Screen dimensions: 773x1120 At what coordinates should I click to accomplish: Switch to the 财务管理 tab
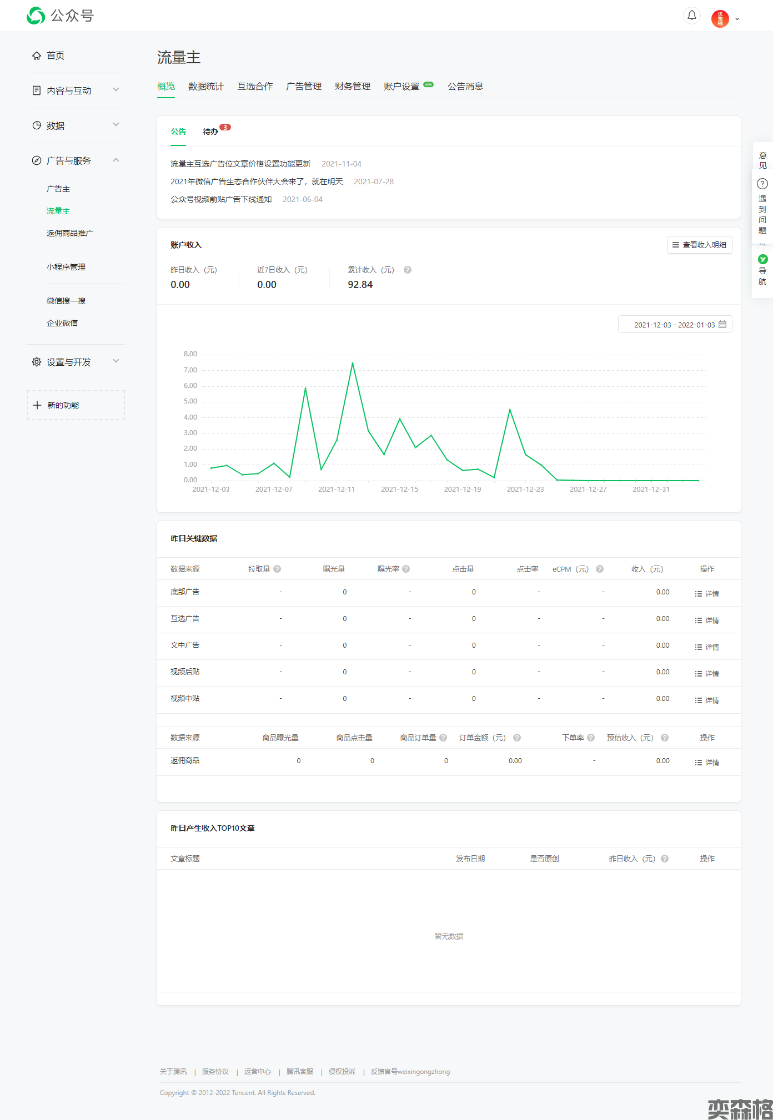[352, 87]
